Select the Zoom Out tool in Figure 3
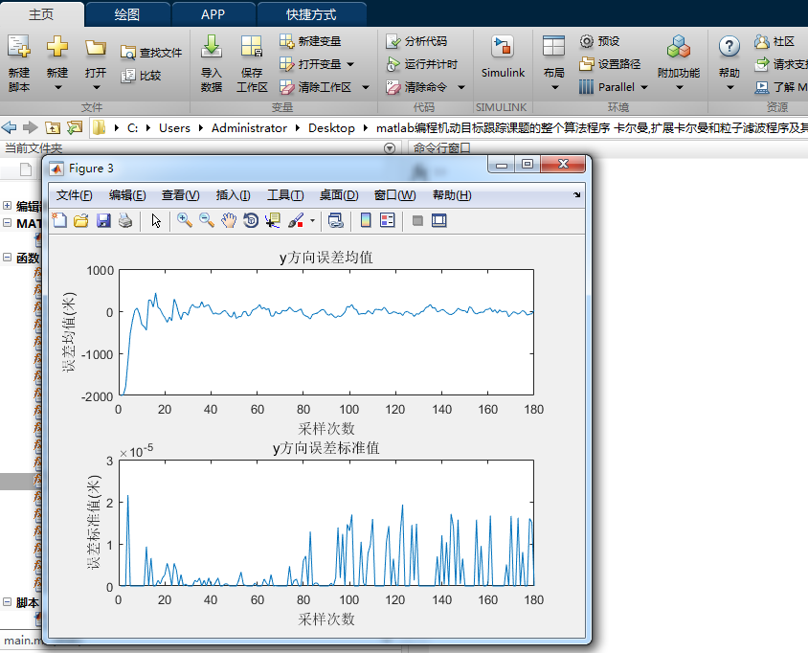Screen dimensions: 808x653 pos(207,220)
